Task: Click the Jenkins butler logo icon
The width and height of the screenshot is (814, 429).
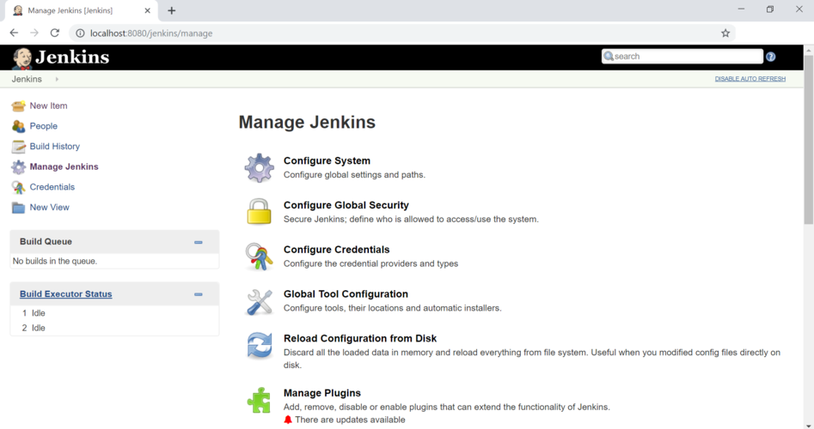Action: tap(21, 58)
